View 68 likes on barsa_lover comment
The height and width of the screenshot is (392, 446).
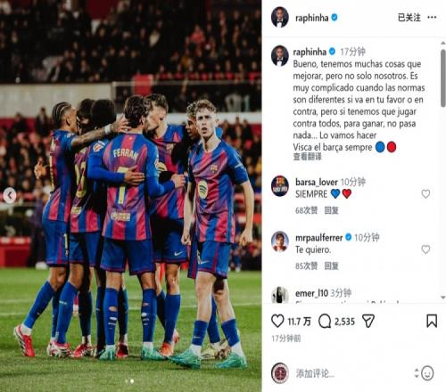pyautogui.click(x=306, y=210)
